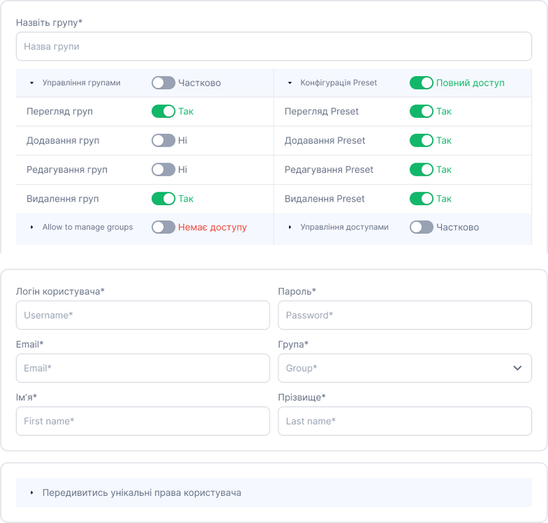Collapse the Управління групами section arrow

point(32,83)
